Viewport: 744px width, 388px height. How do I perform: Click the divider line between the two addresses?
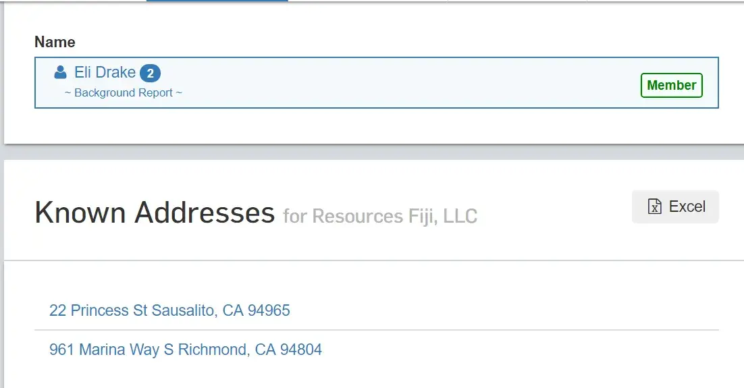[376, 330]
